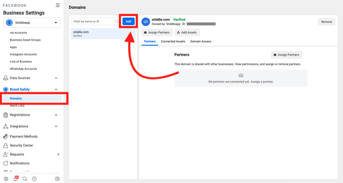Click the Add Assets button

point(187,32)
